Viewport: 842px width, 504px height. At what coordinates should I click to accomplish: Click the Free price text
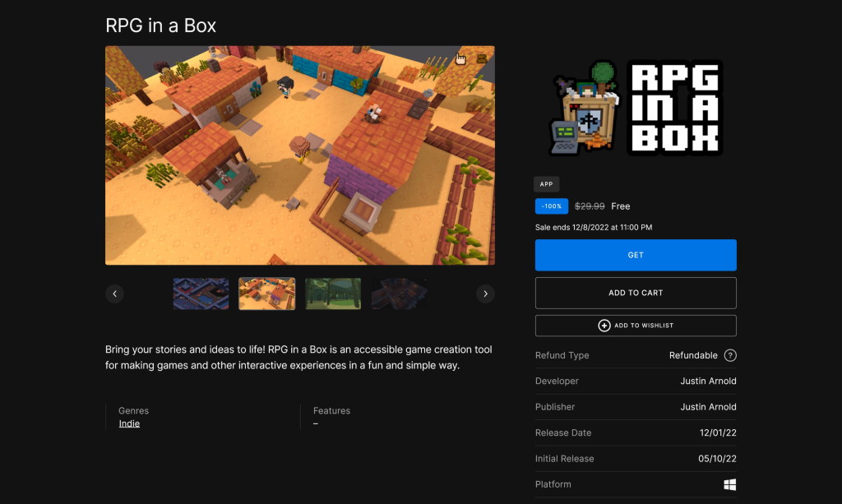coord(620,206)
